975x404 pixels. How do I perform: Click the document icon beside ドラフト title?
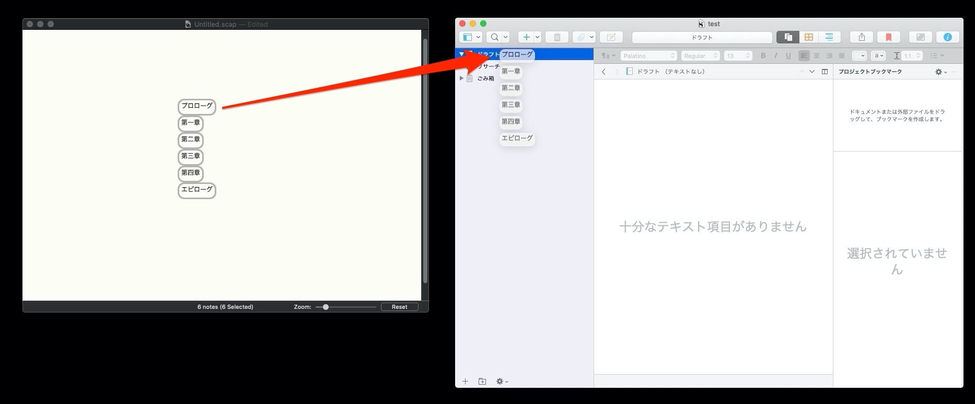click(x=630, y=72)
